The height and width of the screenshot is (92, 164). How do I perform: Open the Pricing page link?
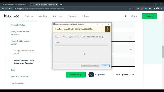tap(85, 16)
